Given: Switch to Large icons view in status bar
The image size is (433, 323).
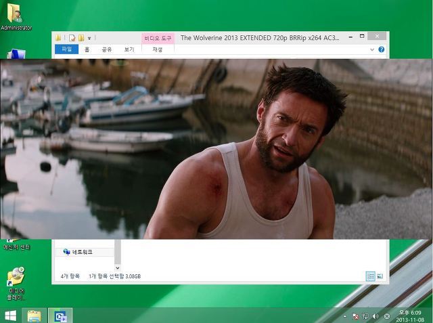Looking at the screenshot, I should coord(380,276).
